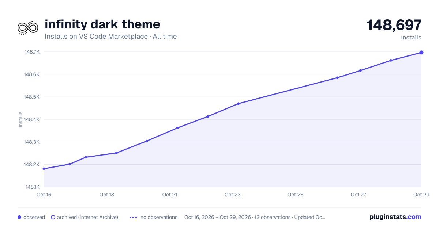Click 'archived (Internet Archive)' legend label
Viewport: 439px width, 230px height.
tap(87, 217)
